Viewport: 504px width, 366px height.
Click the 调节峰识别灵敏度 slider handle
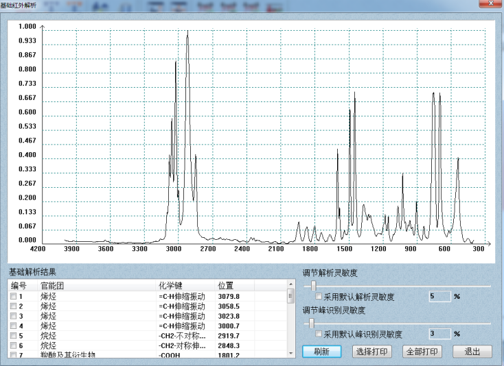click(311, 322)
